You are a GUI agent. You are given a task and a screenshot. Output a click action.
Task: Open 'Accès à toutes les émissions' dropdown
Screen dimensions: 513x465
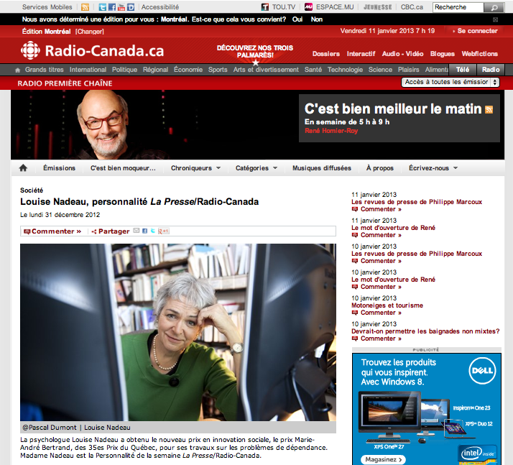coord(450,82)
